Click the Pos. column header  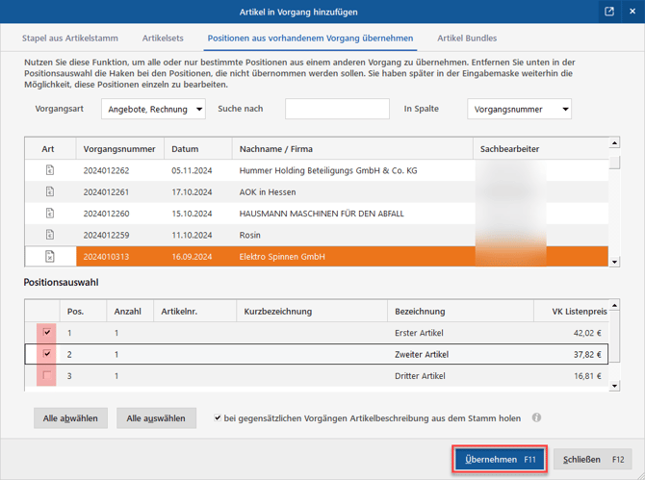83,311
